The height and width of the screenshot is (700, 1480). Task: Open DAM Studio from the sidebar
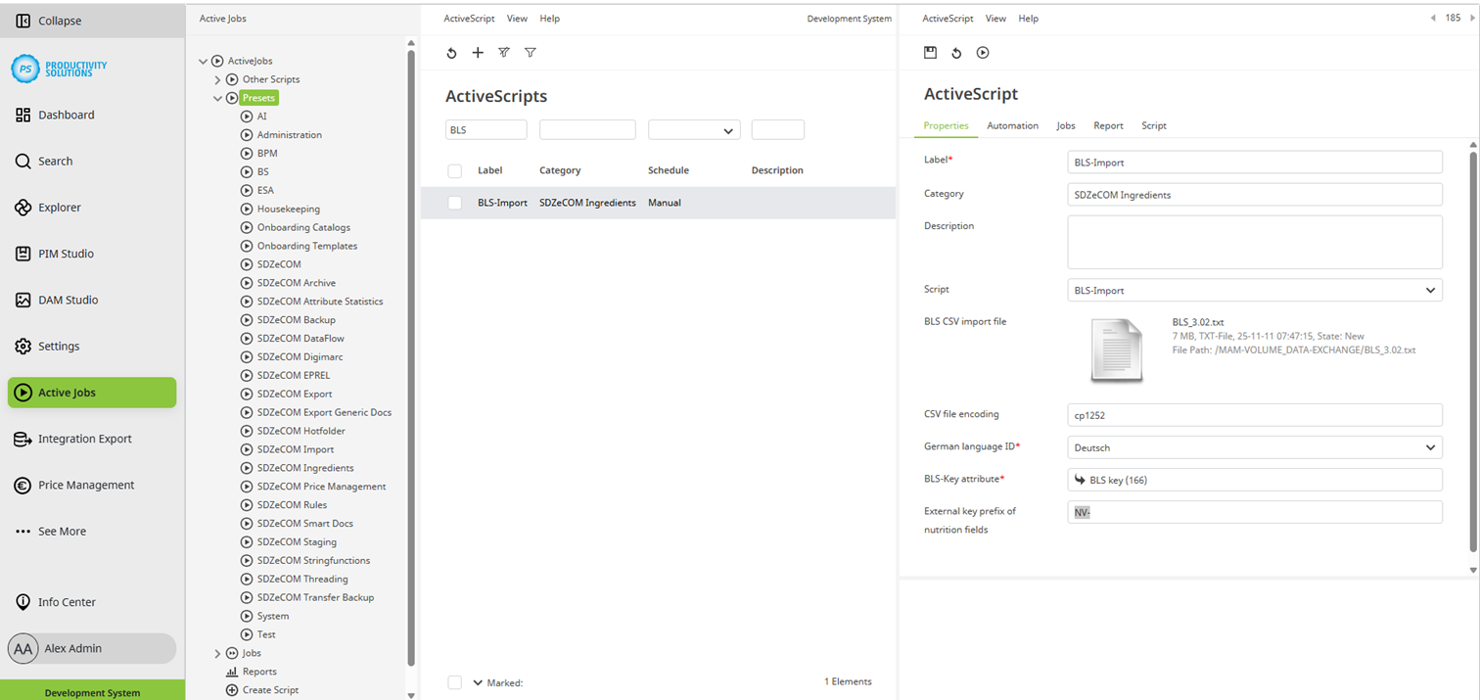tap(66, 300)
